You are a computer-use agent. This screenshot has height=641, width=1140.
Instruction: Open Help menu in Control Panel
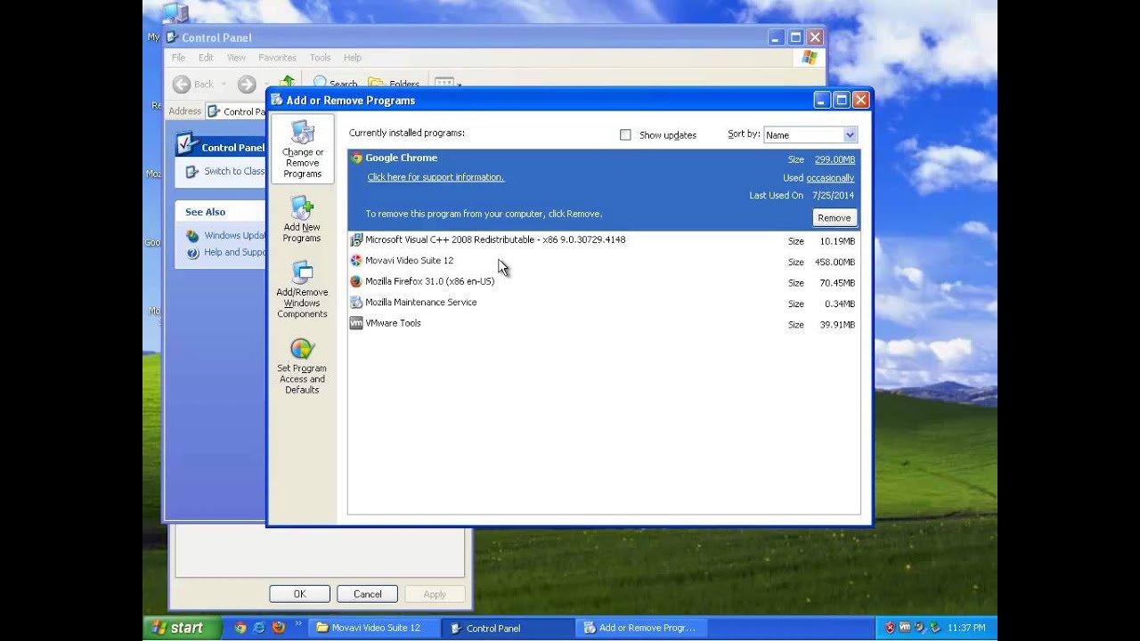353,58
